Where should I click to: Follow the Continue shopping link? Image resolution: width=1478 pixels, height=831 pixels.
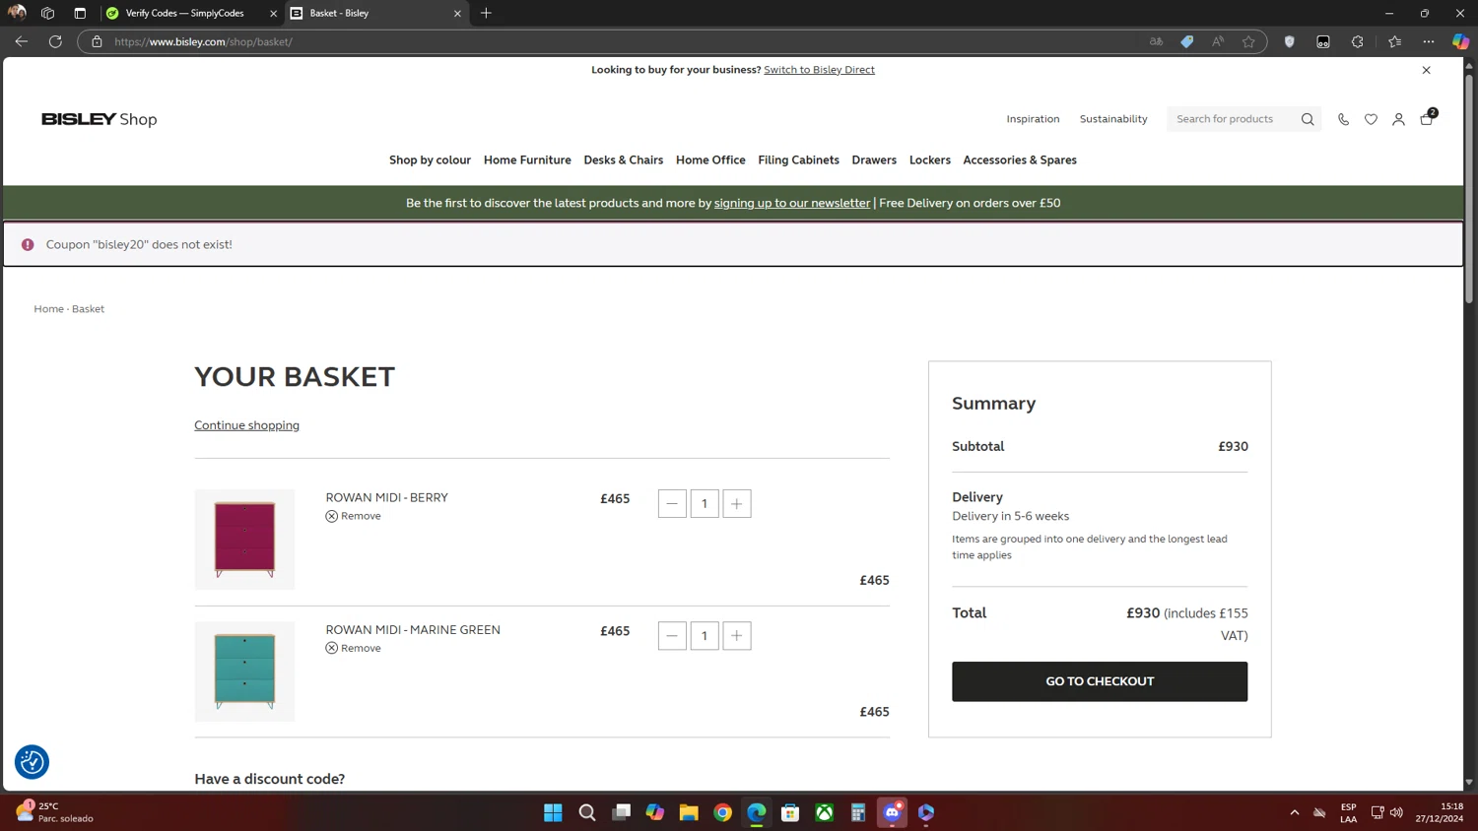click(246, 425)
